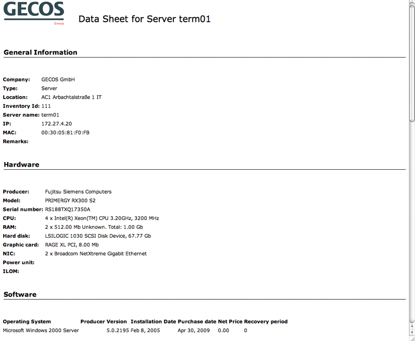Click the 'Company:' field label
The image size is (415, 341).
pos(17,79)
